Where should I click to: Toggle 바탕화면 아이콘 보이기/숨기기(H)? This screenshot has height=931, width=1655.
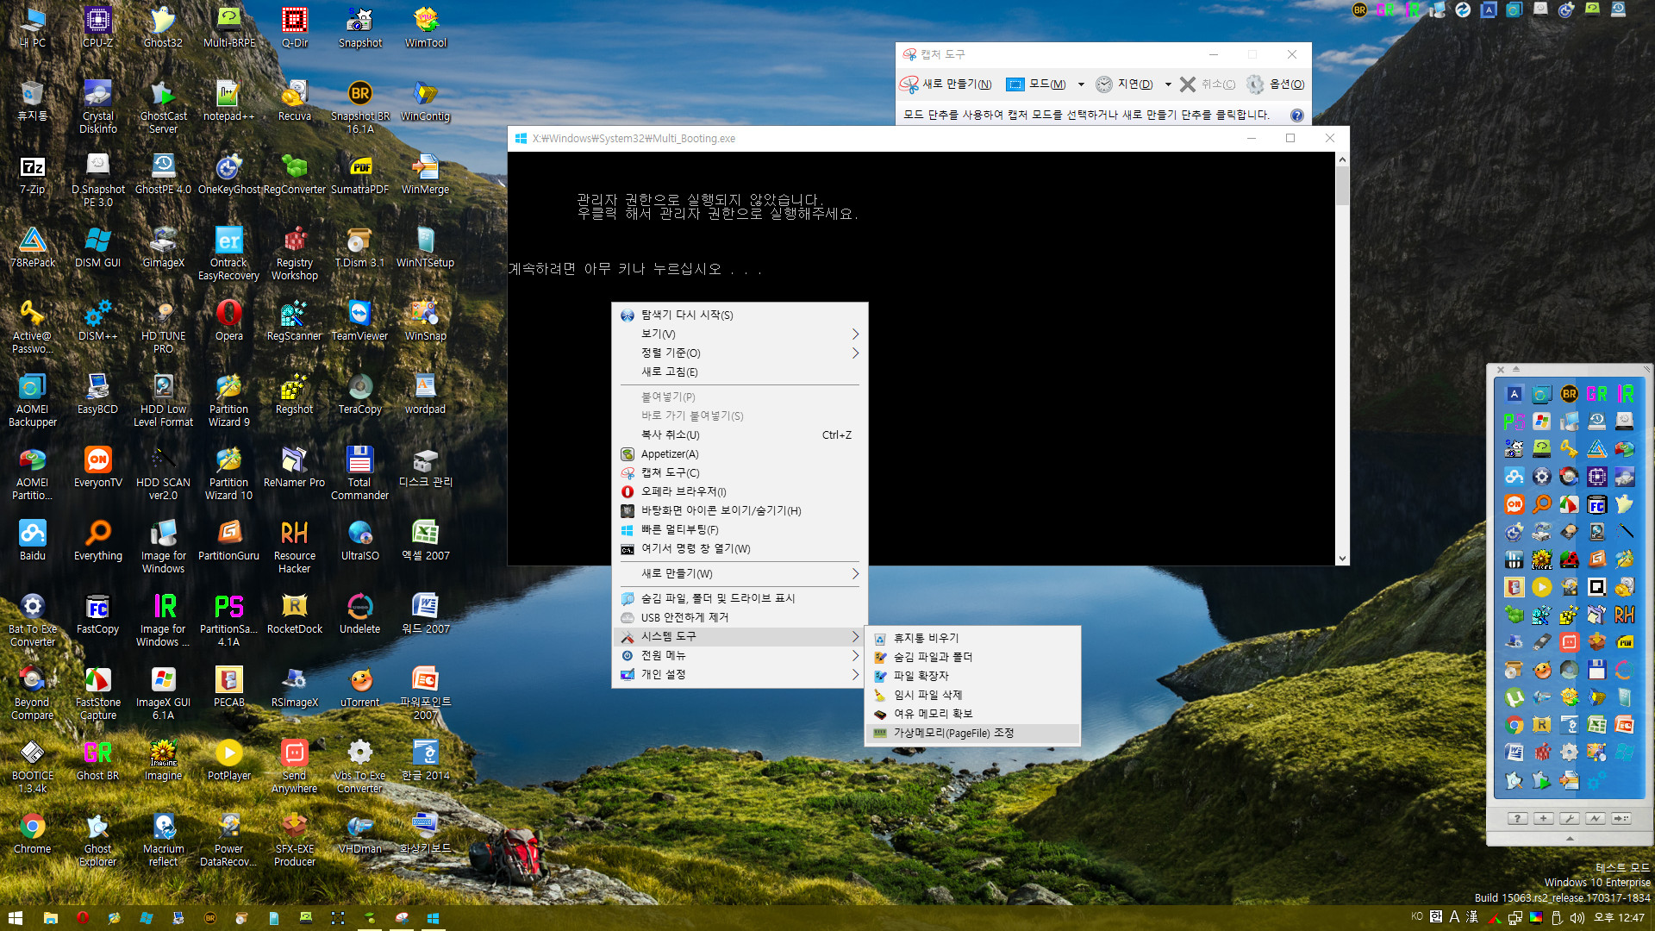740,510
